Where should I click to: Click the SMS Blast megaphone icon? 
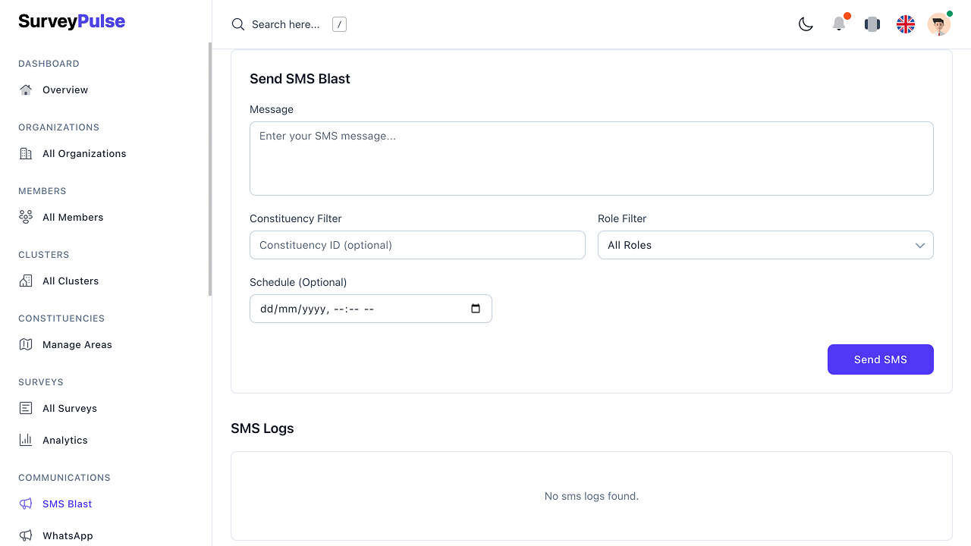click(x=26, y=504)
